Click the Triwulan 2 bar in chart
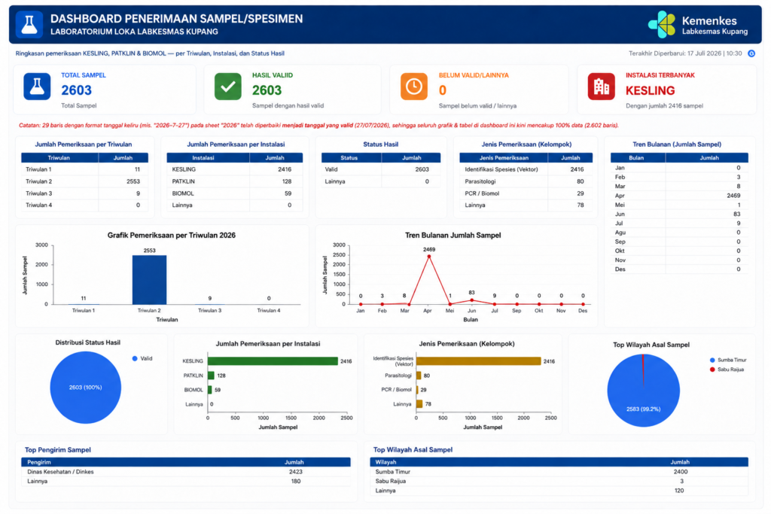771x514 pixels. [150, 280]
